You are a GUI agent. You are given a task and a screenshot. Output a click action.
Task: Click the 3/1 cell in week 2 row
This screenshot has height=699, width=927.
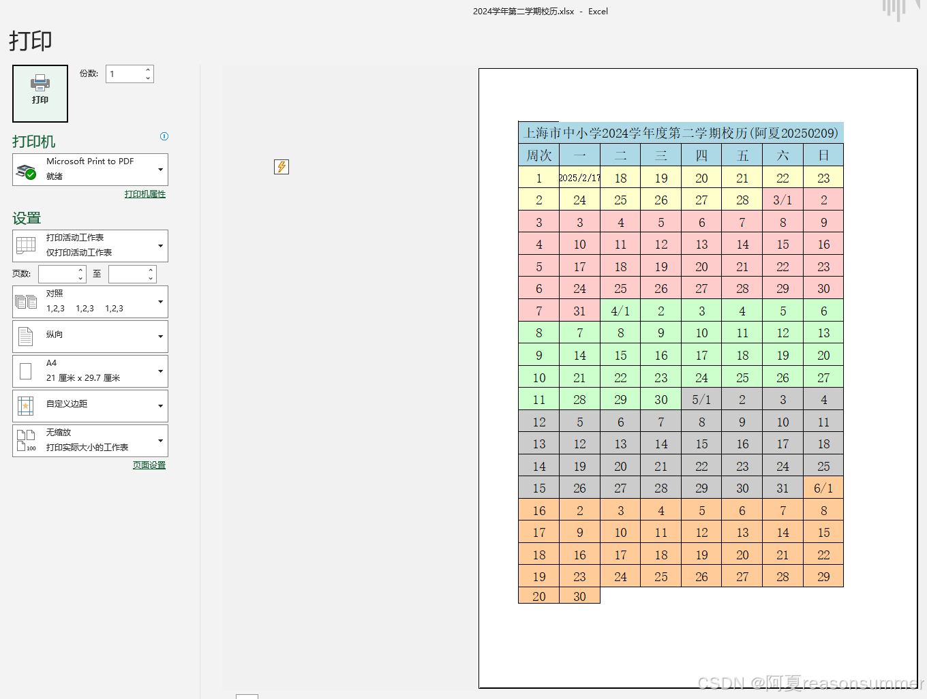pyautogui.click(x=783, y=200)
